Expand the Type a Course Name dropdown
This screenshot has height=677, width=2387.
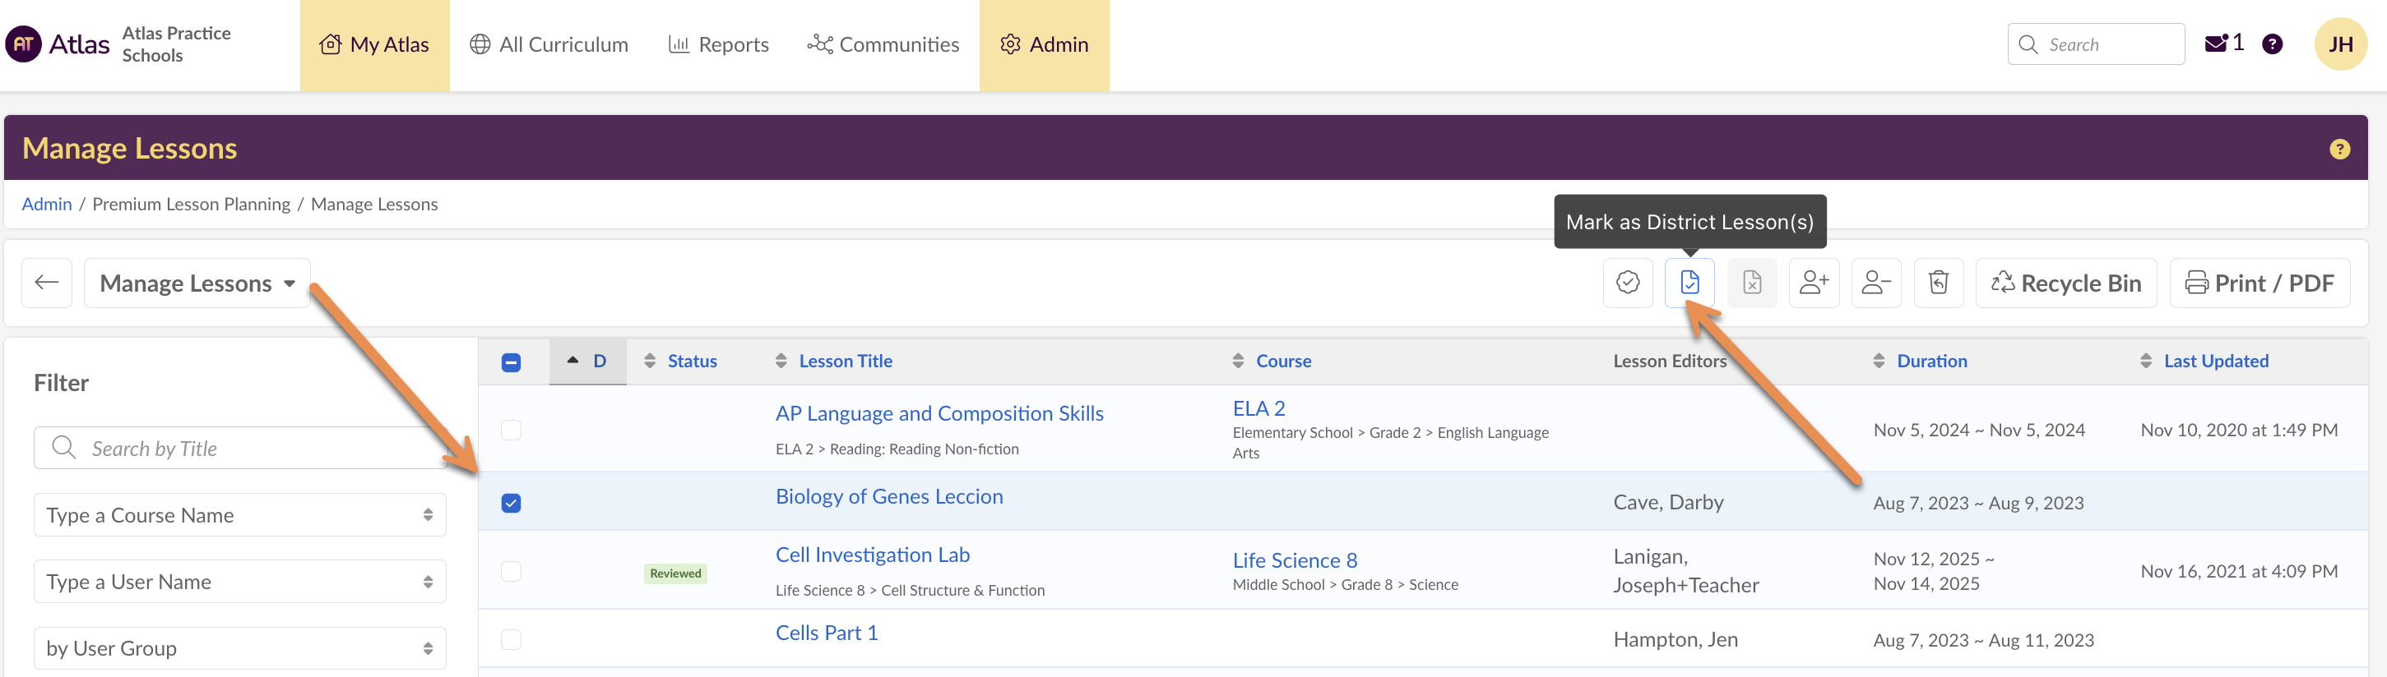coord(239,515)
